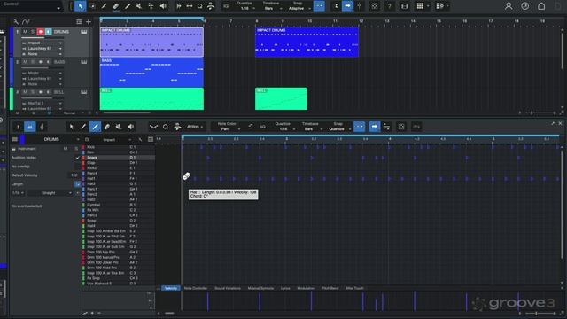Open the user account icon
Screen dimensions: 567x319
(509, 6)
